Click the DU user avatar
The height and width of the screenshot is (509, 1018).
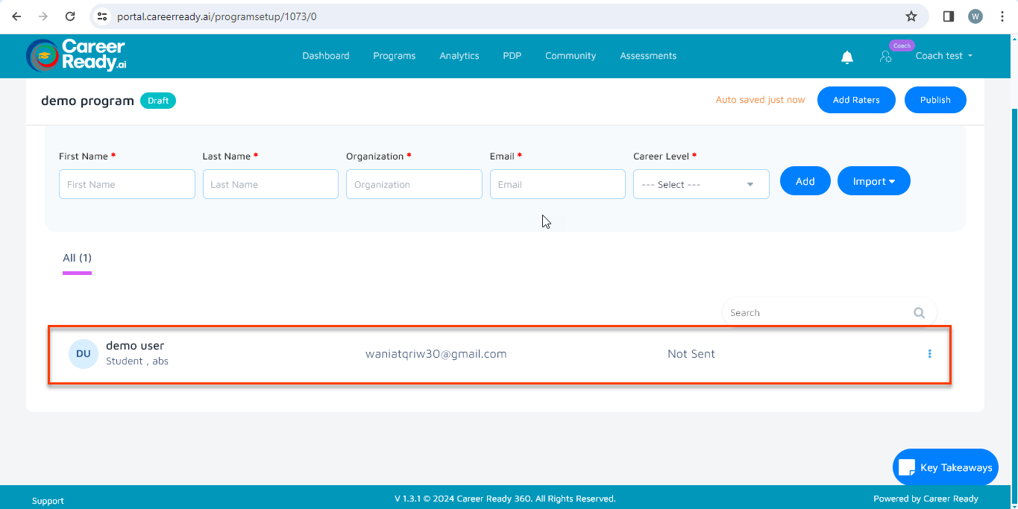click(x=83, y=354)
